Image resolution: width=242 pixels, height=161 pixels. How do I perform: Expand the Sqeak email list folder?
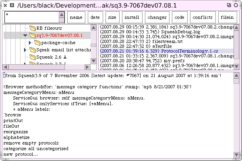click(25, 50)
